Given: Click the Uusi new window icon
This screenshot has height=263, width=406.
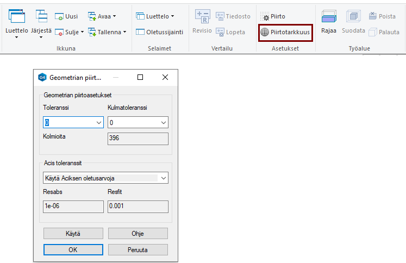Looking at the screenshot, I should pos(59,17).
